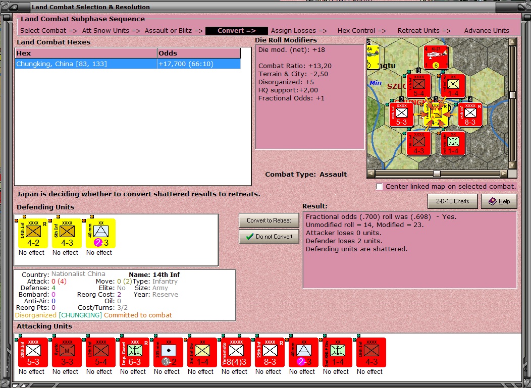Click the Assault or Blitz subphase step

[x=174, y=30]
